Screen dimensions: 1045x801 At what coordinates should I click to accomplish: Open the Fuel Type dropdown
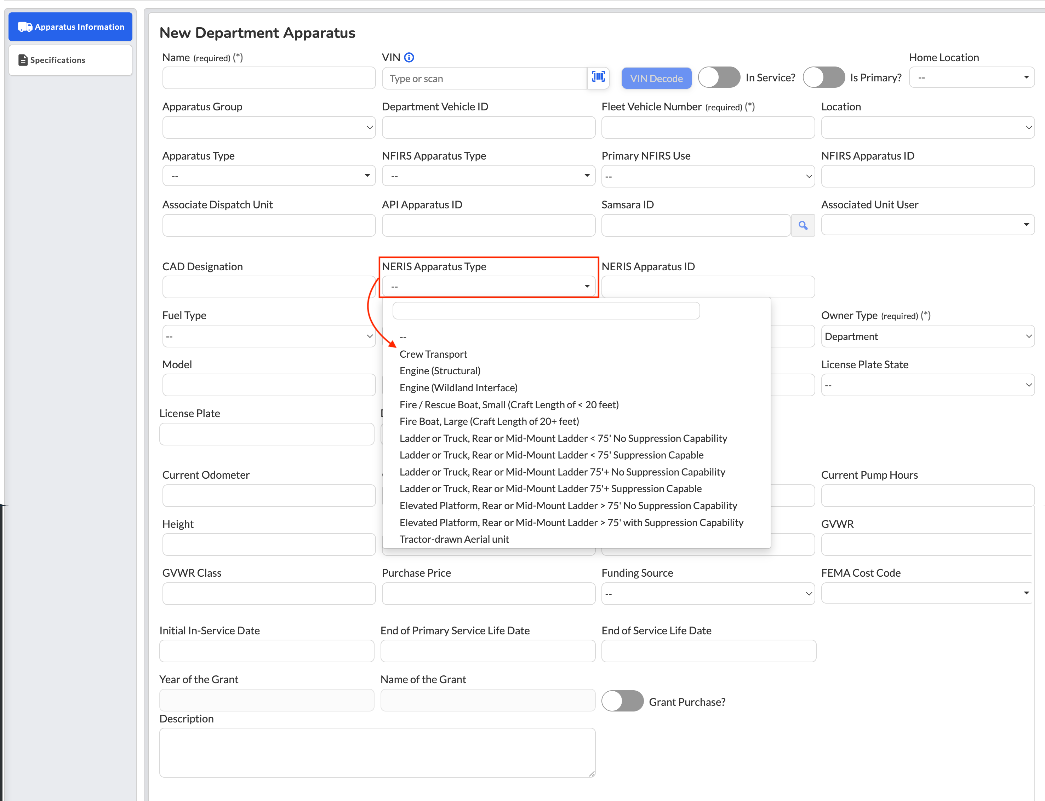(x=269, y=336)
